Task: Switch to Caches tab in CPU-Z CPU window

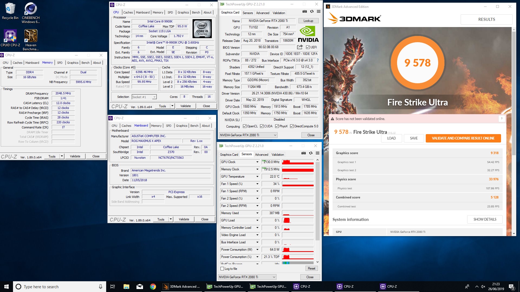Action: click(x=128, y=12)
